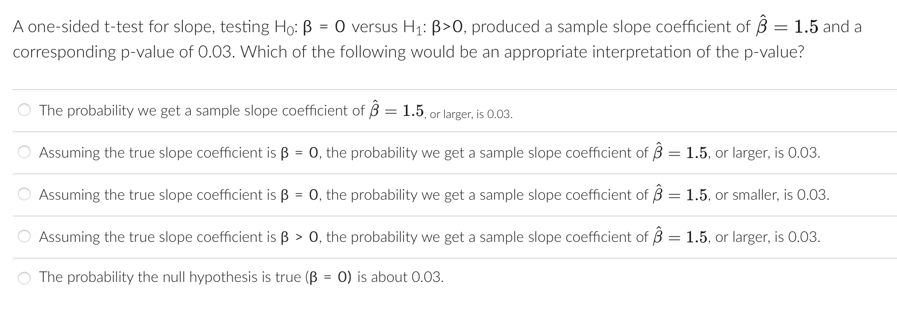Click the 'or larger, is 0.03' ending text
The height and width of the screenshot is (313, 897).
click(769, 152)
